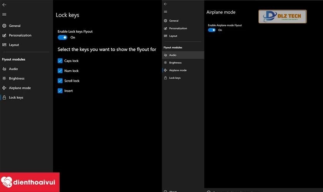Click the Lock keys padlock icon in left window
Image resolution: width=323 pixels, height=192 pixels.
click(x=5, y=98)
